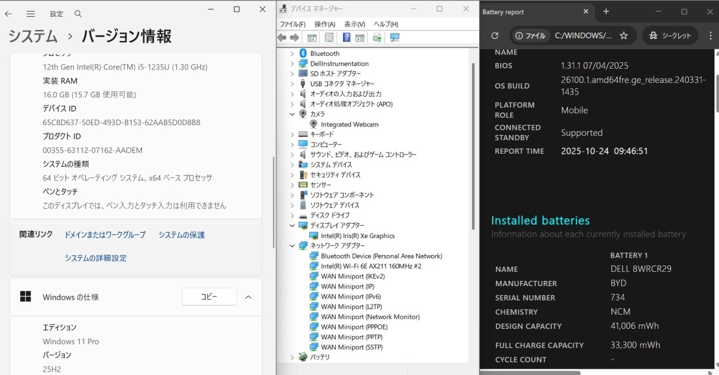Collapse the Windows の仕様 section
The height and width of the screenshot is (375, 719).
(248, 296)
